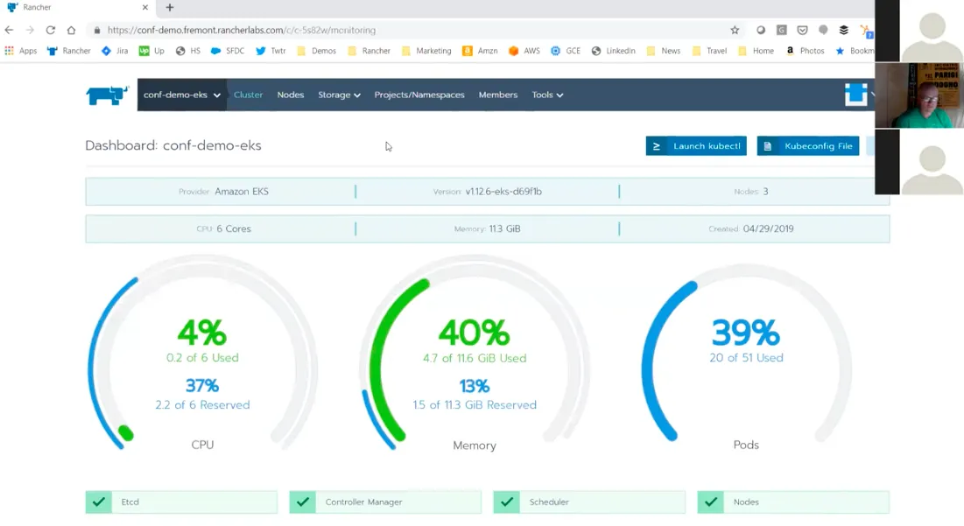Screen dimensions: 964x526
Task: Close the Rancher browser tab
Action: tap(145, 7)
